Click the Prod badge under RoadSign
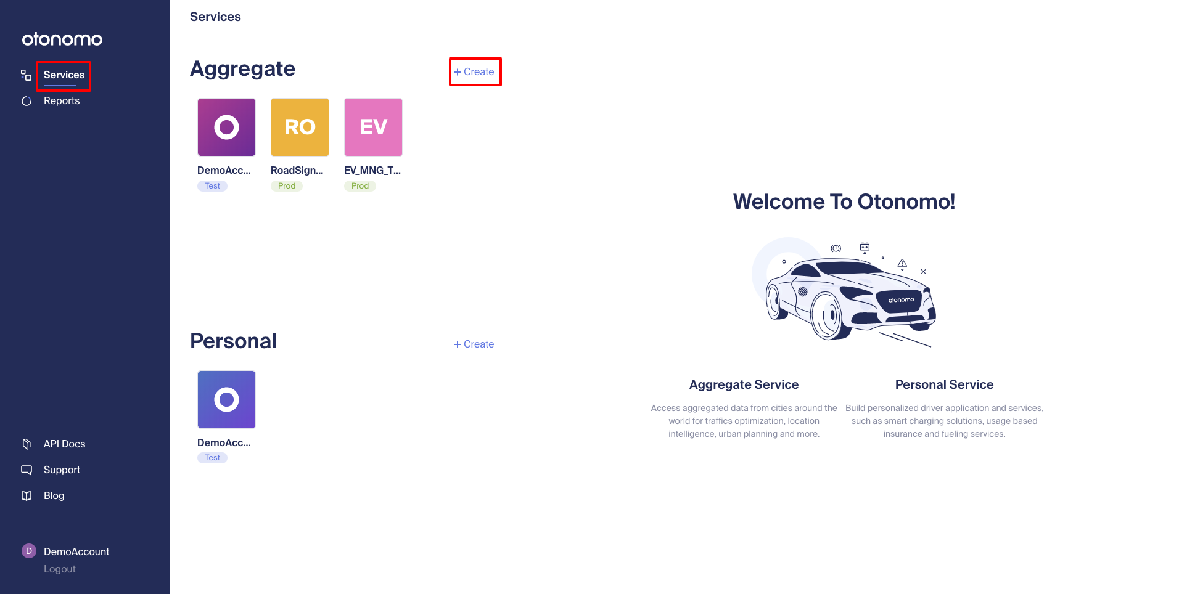Image resolution: width=1179 pixels, height=594 pixels. 287,186
